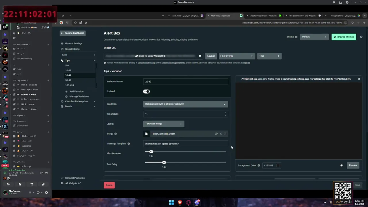Viewport: 368px width, 207px height.
Task: Click the Message Template info icon
Action: (129, 144)
